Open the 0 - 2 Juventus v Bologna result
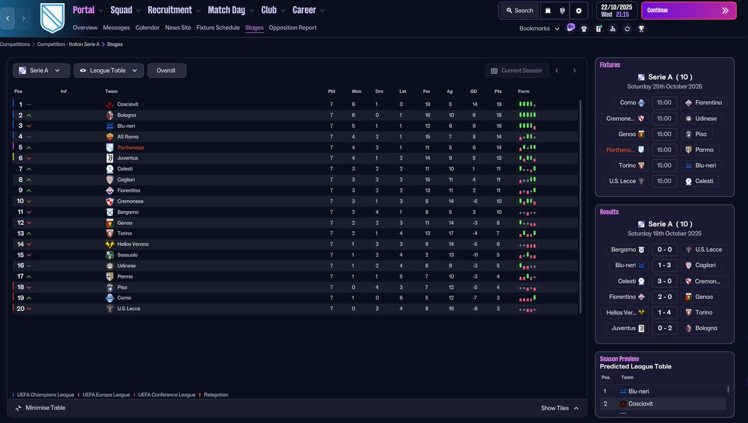748x423 pixels. pyautogui.click(x=664, y=328)
